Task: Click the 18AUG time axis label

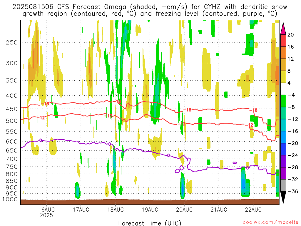Action: point(115,210)
